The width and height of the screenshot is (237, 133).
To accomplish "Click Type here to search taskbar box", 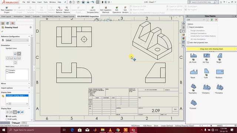I will [x=34, y=130].
